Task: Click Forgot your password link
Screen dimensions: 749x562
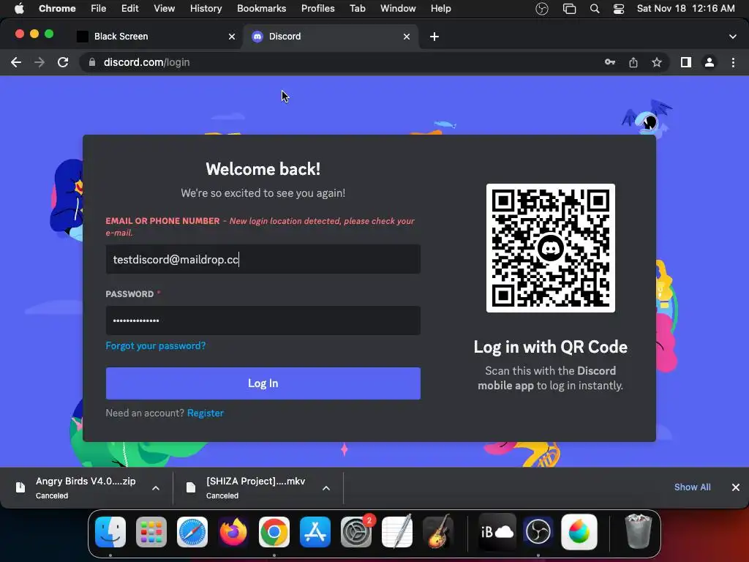Action: point(156,345)
